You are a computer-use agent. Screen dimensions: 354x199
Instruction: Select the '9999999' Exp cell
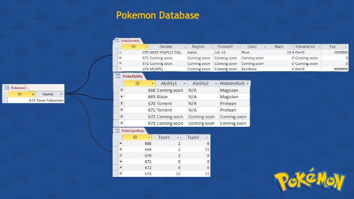tap(335, 69)
